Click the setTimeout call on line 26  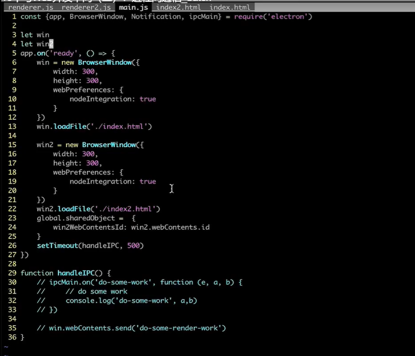click(x=57, y=246)
